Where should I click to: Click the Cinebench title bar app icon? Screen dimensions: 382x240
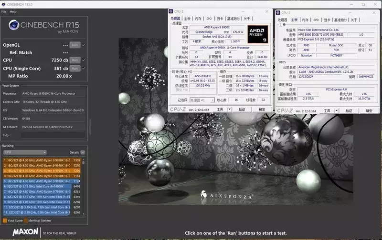pyautogui.click(x=3, y=4)
